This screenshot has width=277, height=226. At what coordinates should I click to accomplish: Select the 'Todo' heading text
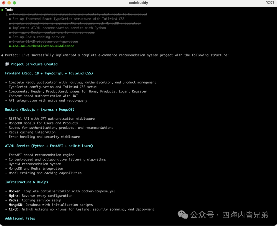pyautogui.click(x=9, y=10)
